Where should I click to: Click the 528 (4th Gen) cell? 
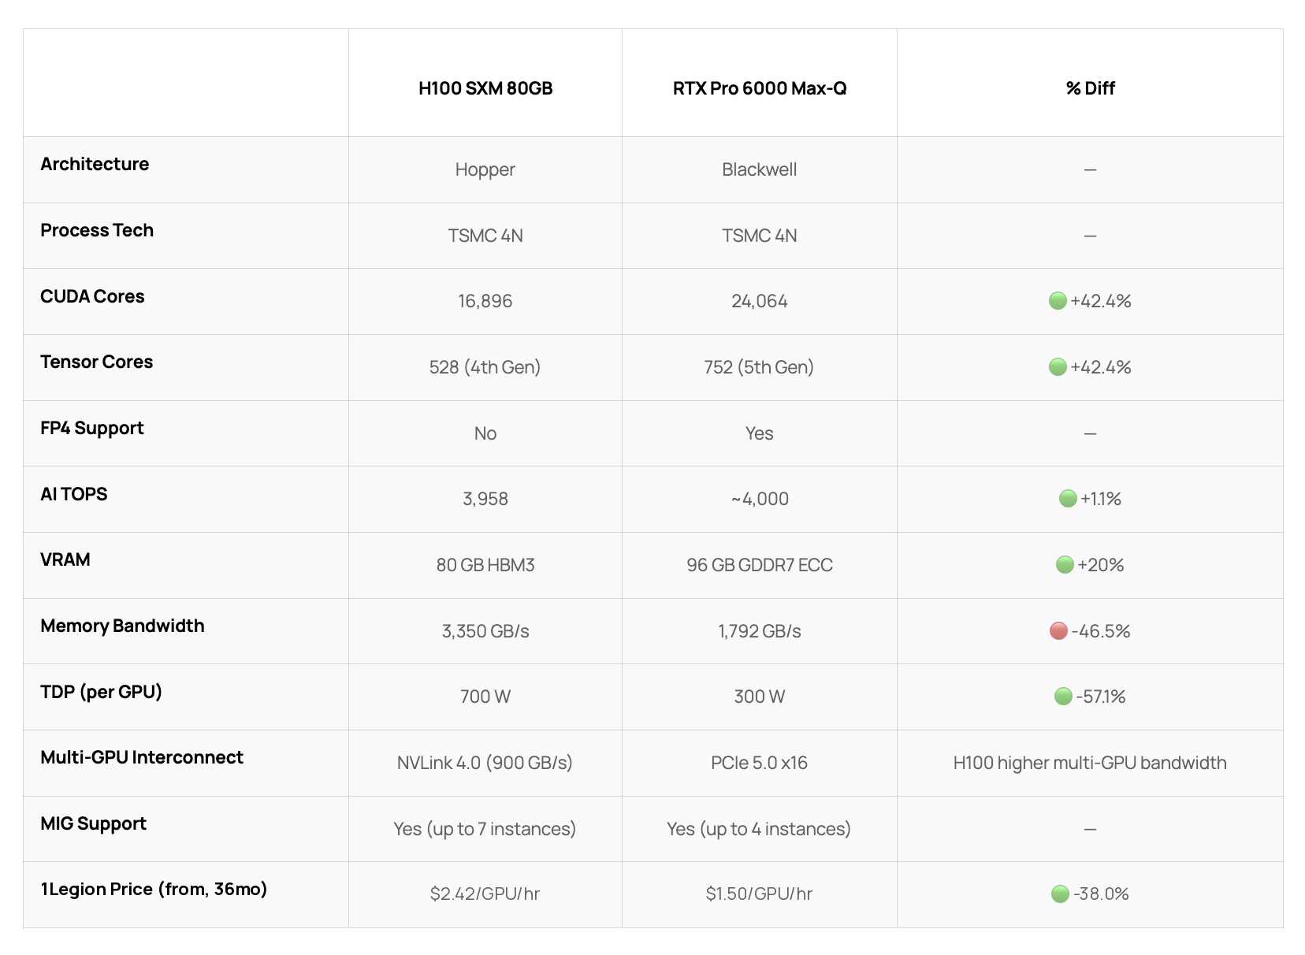coord(485,367)
